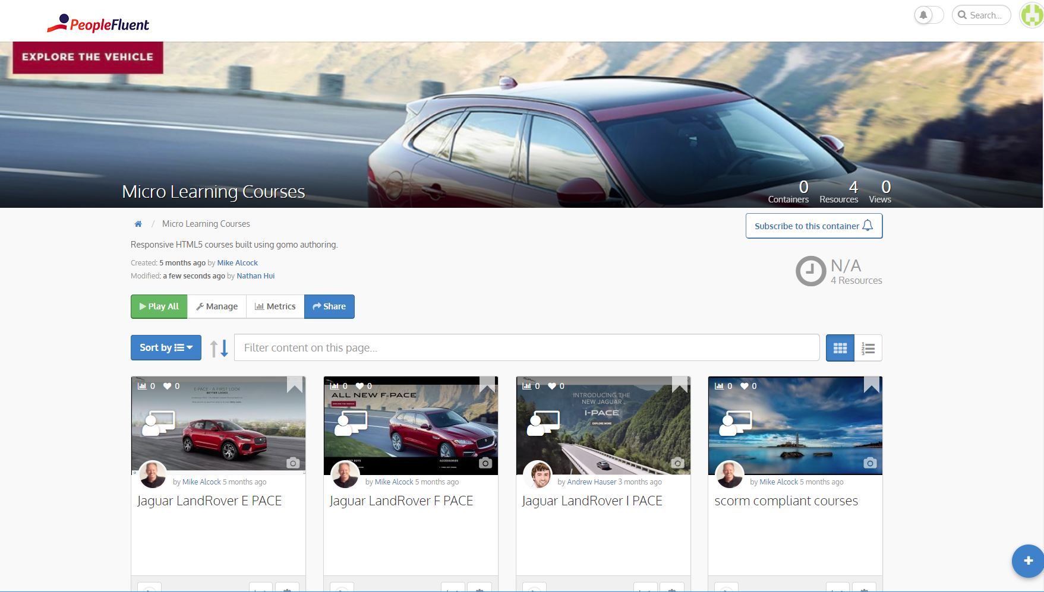This screenshot has width=1044, height=592.
Task: Click the scorm compliant courses thumbnail image
Action: click(795, 425)
